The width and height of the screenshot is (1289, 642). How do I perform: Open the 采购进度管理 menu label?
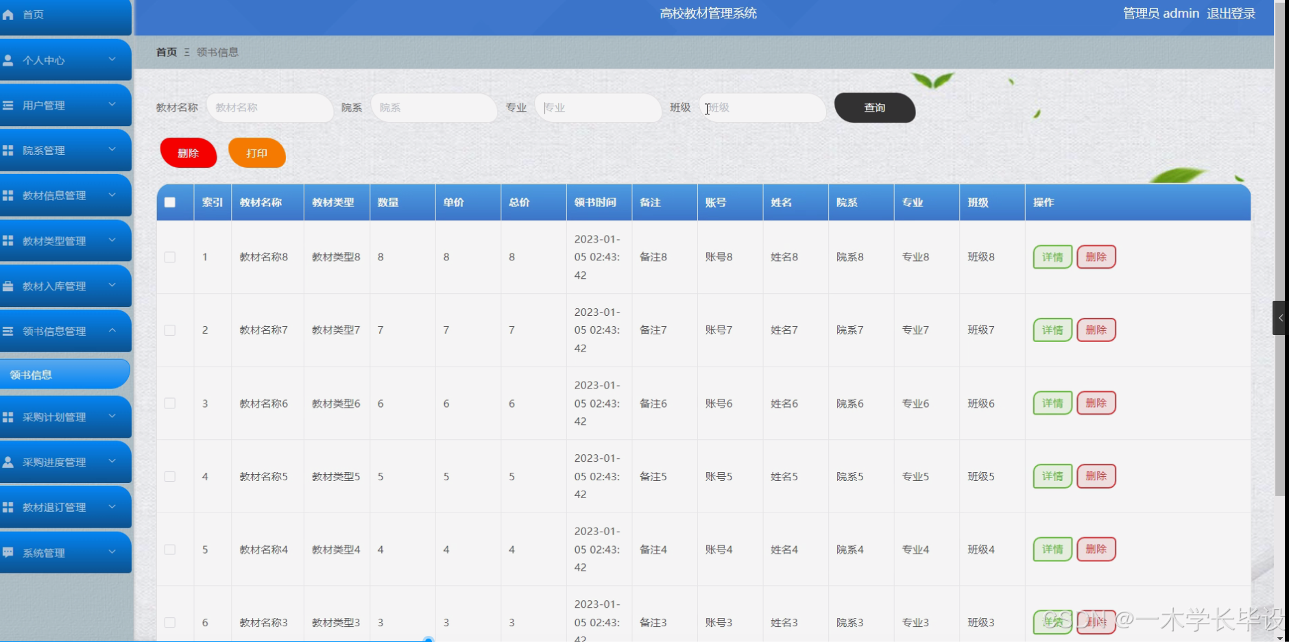[x=54, y=462]
